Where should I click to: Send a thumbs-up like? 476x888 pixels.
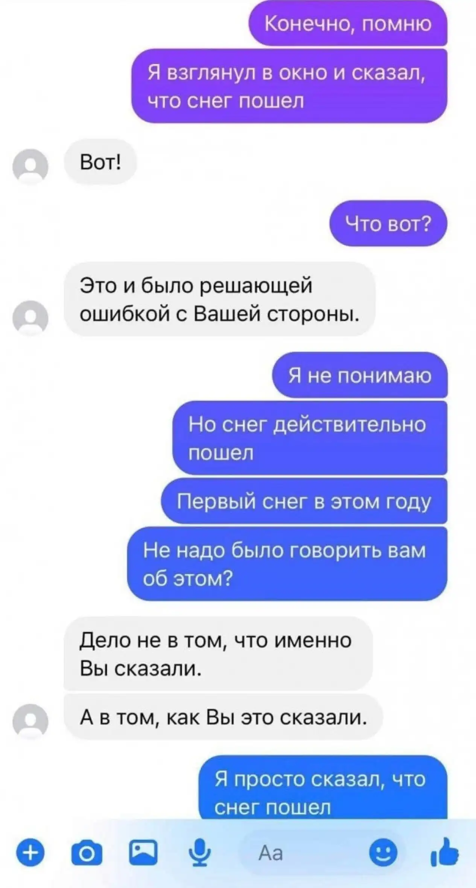(x=444, y=852)
